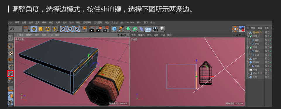281x109 pixels.
Task: Click maximize icon of perspective viewport
Action: [x=128, y=35]
